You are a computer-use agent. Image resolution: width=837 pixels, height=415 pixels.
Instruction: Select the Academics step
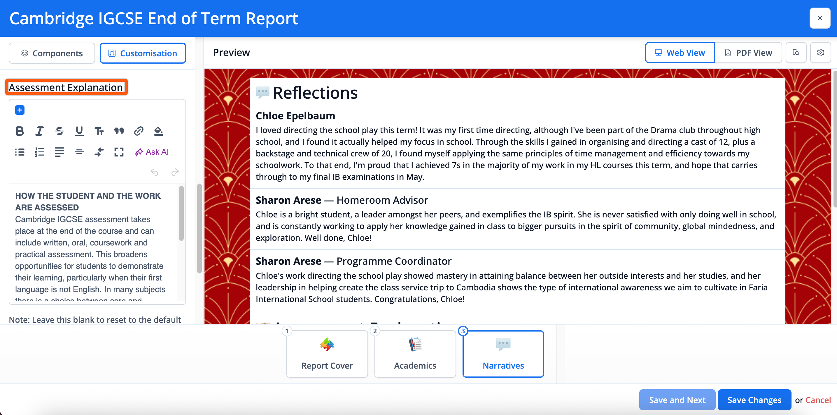pos(415,354)
